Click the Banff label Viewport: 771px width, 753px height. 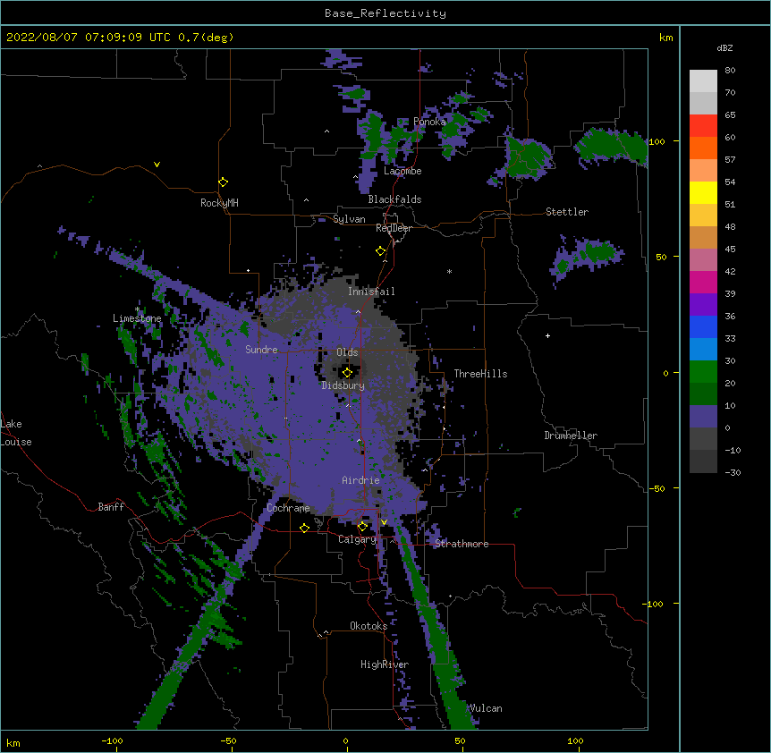pos(111,507)
